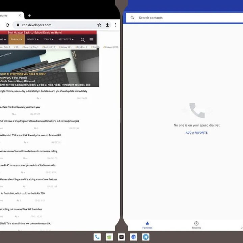This screenshot has width=243, height=243.
Task: Open the Skype new features article
Action: (x=28, y=179)
